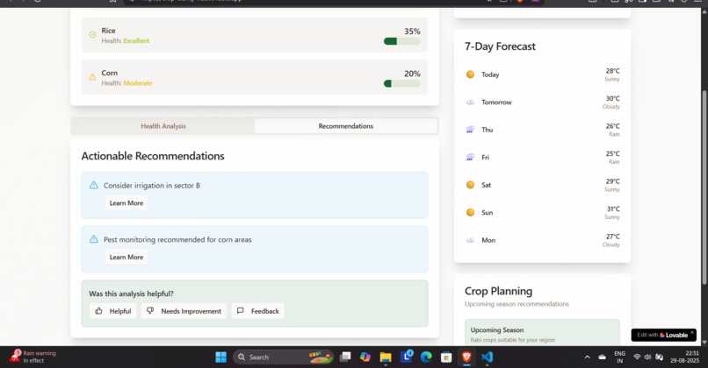Open the Feedback button
Screen dimensions: 708x368
pyautogui.click(x=258, y=311)
